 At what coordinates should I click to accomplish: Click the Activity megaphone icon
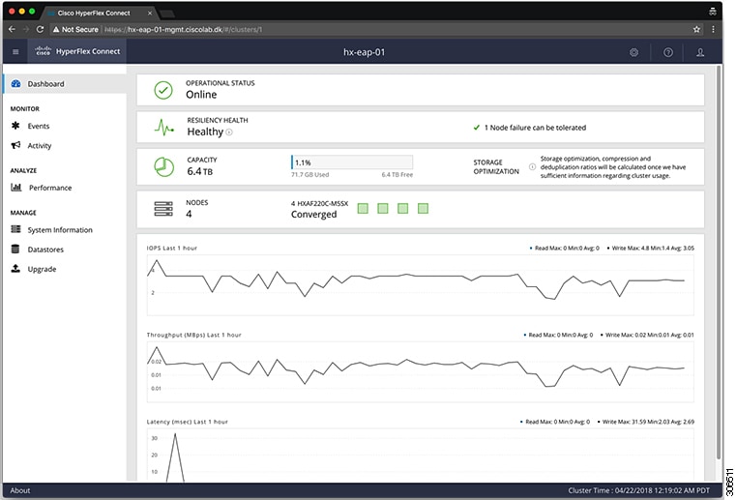tap(15, 145)
